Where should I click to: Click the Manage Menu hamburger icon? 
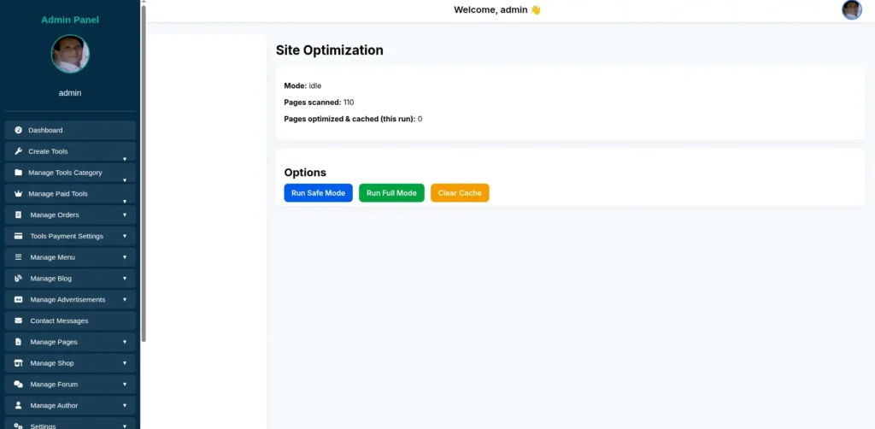pos(19,257)
